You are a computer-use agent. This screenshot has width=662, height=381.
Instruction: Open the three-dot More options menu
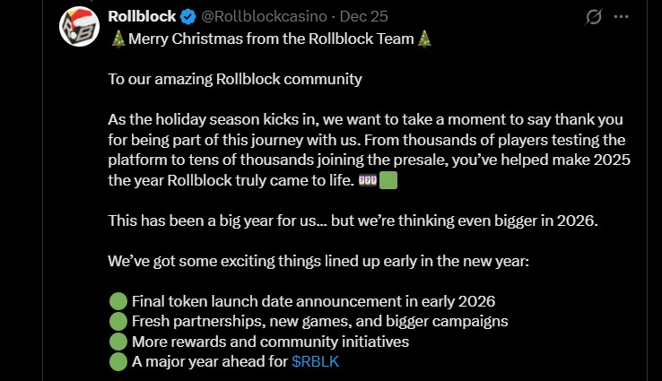621,17
